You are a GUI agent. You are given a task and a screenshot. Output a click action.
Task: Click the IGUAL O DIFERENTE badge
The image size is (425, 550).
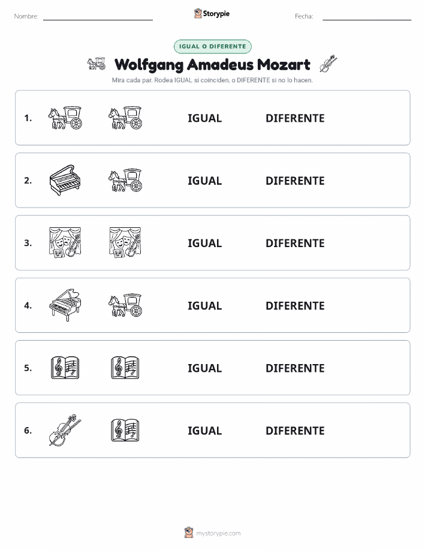pyautogui.click(x=212, y=46)
